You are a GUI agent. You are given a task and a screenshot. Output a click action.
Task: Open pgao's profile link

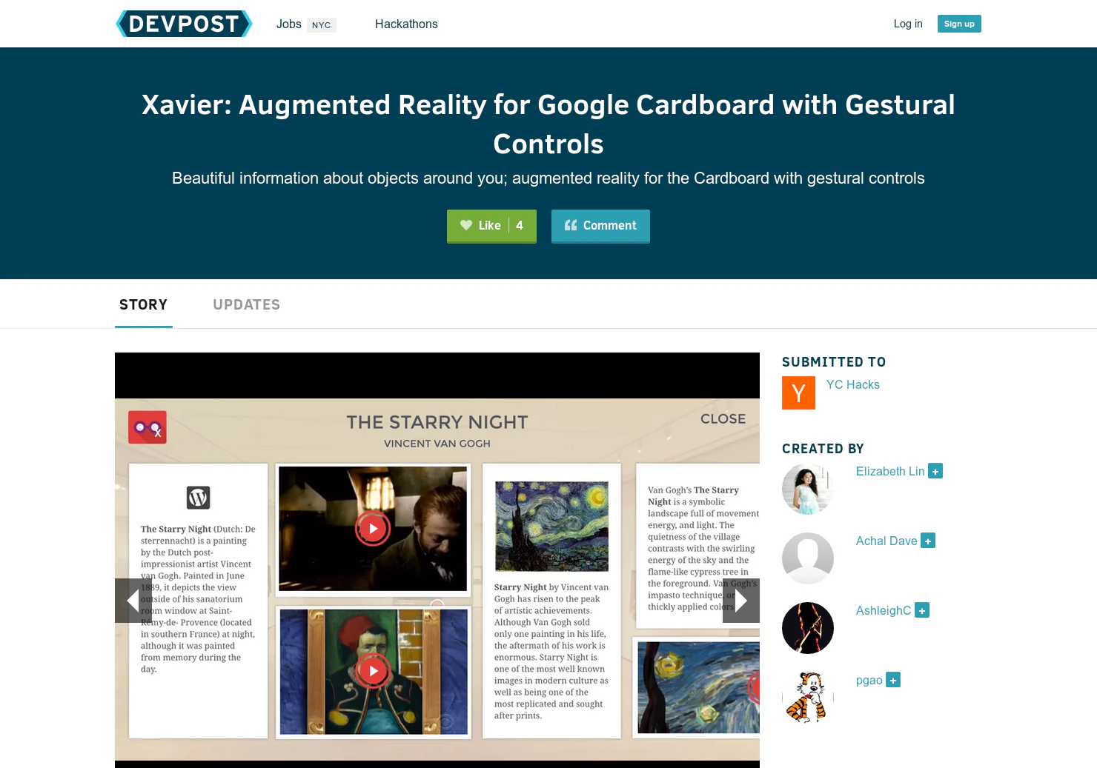869,680
